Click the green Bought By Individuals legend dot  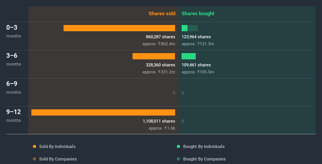click(x=178, y=146)
